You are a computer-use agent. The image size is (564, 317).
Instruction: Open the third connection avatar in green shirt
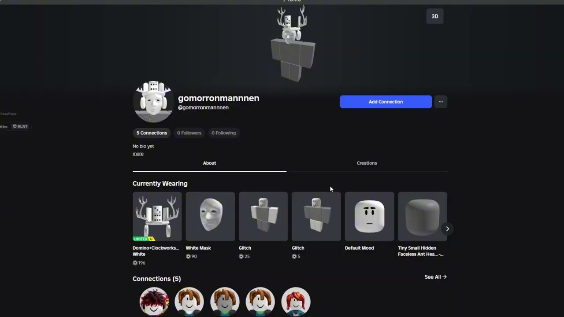225,302
